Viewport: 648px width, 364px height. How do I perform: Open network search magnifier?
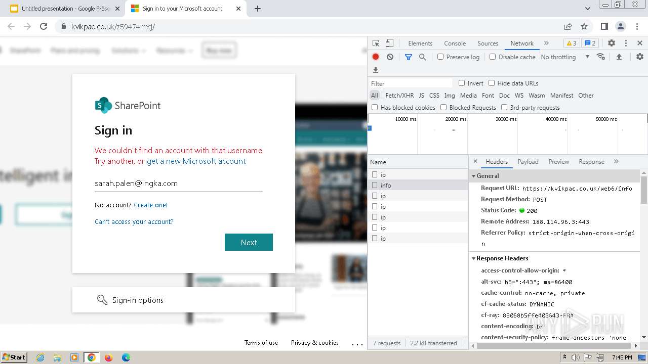click(x=423, y=57)
